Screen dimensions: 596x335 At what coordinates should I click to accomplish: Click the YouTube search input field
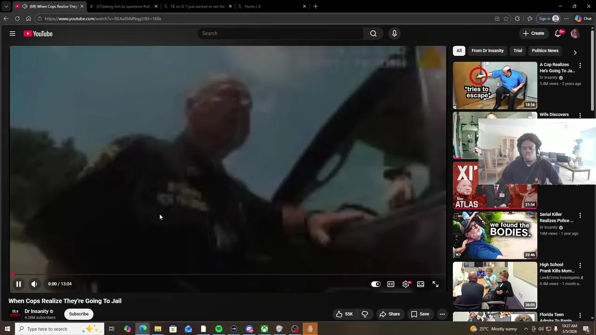point(281,33)
